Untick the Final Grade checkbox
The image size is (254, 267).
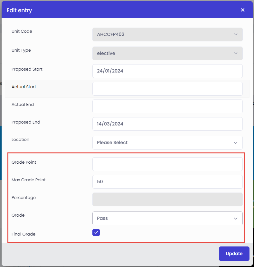tap(96, 232)
